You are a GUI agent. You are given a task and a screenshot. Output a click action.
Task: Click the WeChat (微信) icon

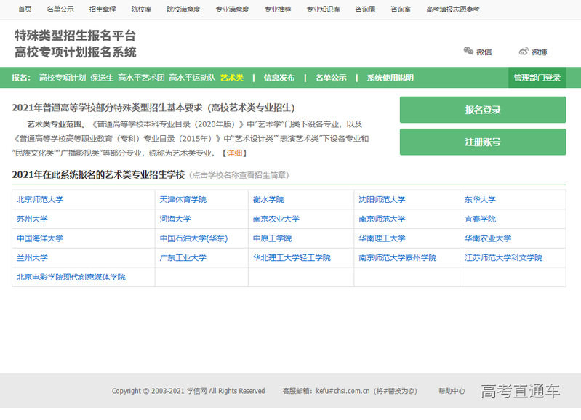pyautogui.click(x=468, y=51)
